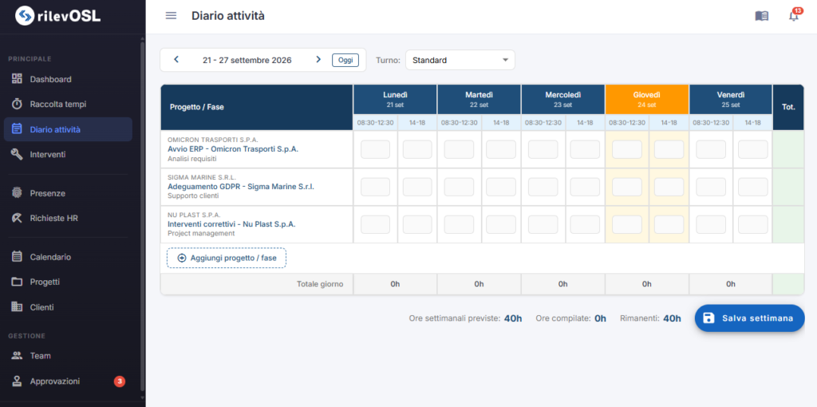Open Raccolta tempi menu item
Image resolution: width=817 pixels, height=407 pixels.
point(68,105)
